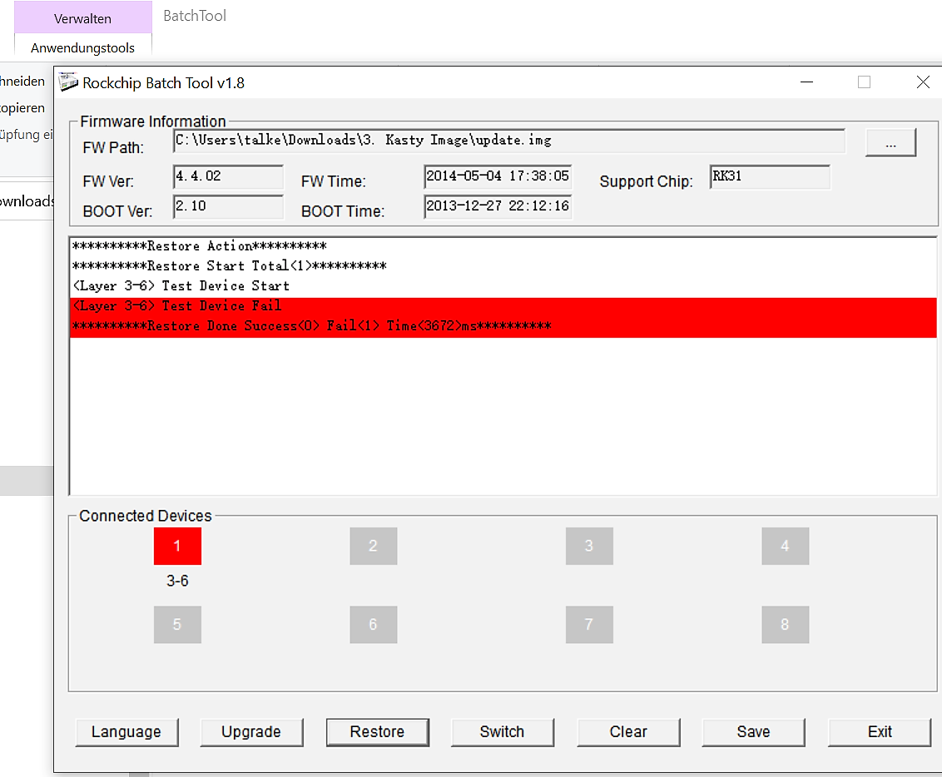942x777 pixels.
Task: Click the Upgrade button
Action: (251, 732)
